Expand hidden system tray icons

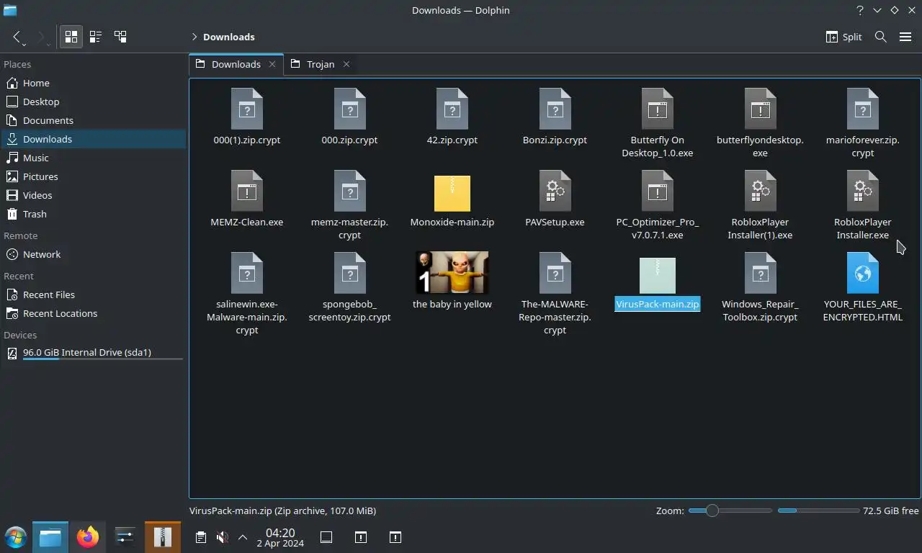(243, 537)
